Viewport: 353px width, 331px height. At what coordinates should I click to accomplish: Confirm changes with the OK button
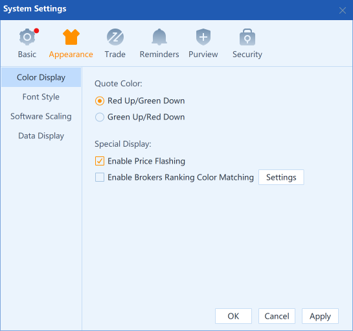pos(233,316)
